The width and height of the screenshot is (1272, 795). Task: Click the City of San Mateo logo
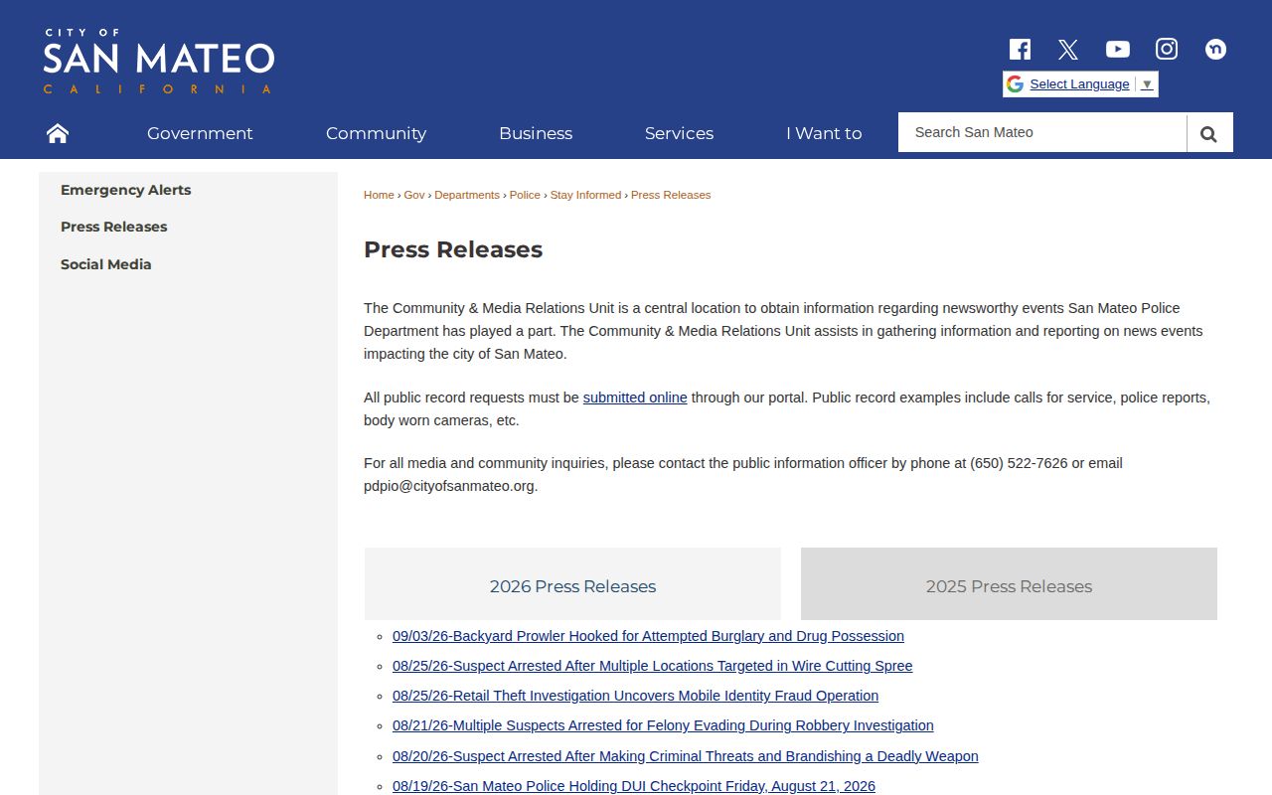(159, 62)
